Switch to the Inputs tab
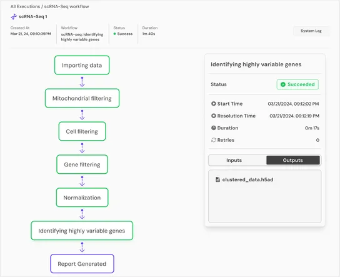The width and height of the screenshot is (340, 277). tap(234, 160)
